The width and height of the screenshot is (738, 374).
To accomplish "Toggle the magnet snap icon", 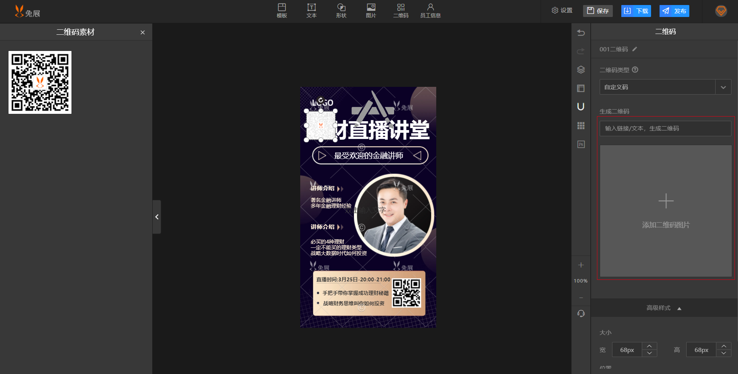I will click(581, 107).
